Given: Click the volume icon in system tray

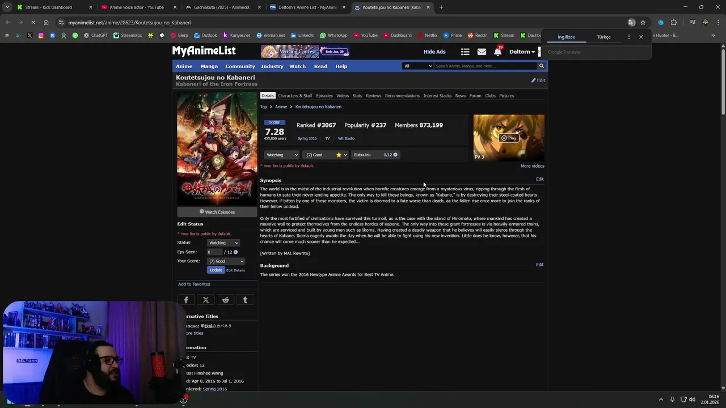Looking at the screenshot, I should point(692,399).
